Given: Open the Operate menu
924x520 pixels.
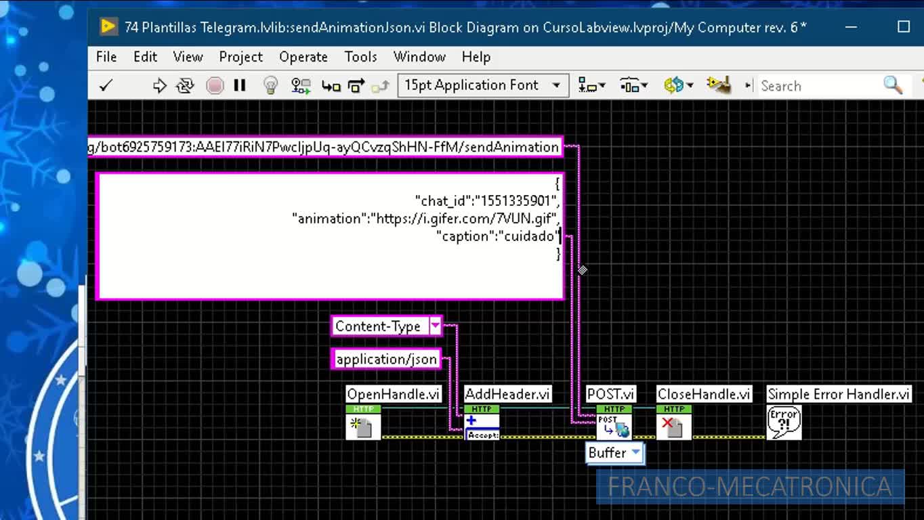Looking at the screenshot, I should pyautogui.click(x=303, y=57).
